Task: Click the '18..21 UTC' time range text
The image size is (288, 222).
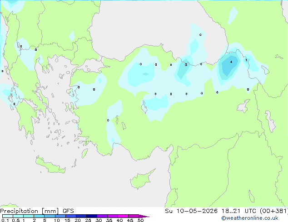Action: [238, 211]
